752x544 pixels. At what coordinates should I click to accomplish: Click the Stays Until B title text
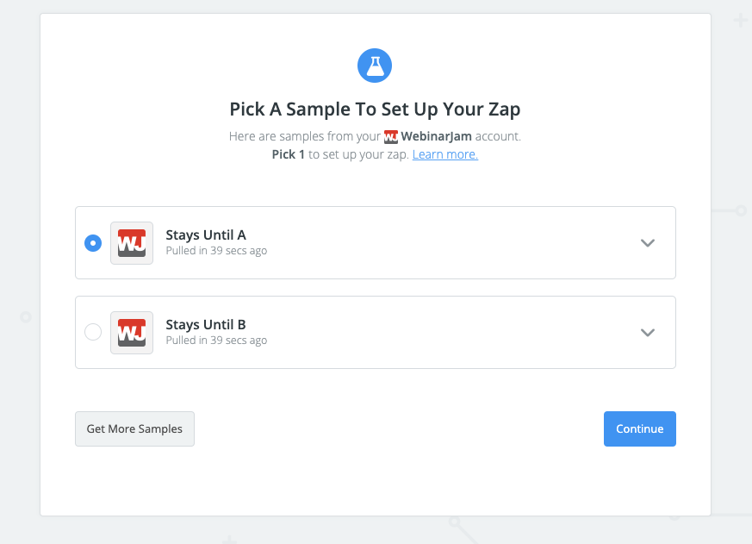206,324
